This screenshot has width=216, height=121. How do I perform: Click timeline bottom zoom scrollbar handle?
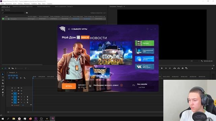tap(8, 112)
